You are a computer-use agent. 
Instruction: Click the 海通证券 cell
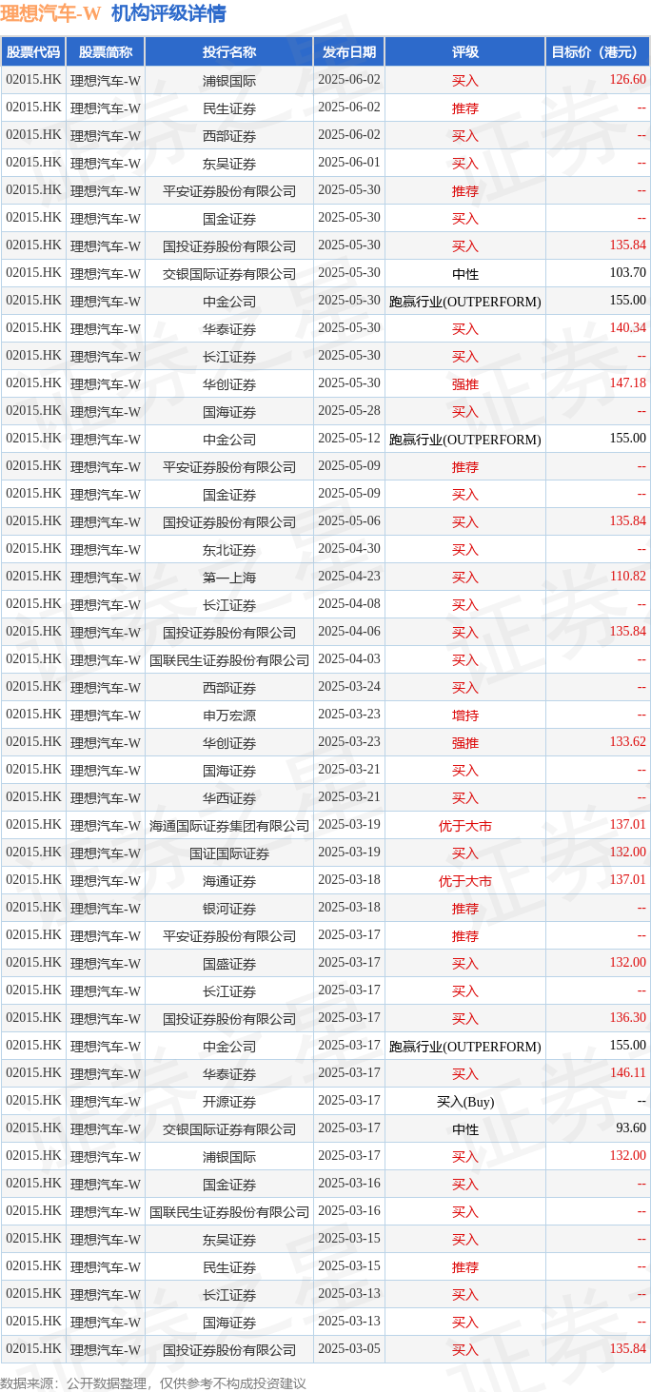[x=229, y=880]
